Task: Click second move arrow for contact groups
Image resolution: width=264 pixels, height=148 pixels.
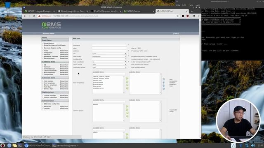Action: [x=127, y=110]
